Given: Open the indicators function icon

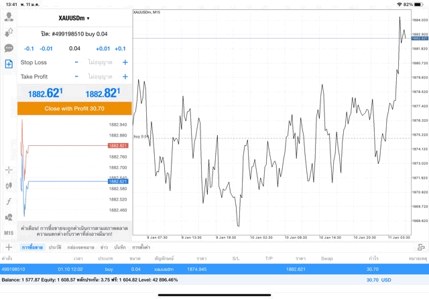Looking at the screenshot, I should [9, 201].
